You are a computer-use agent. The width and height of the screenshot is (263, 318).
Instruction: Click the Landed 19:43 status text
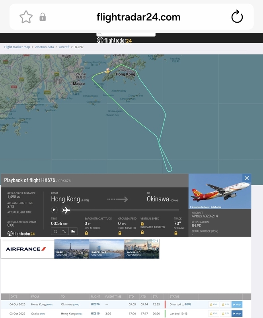[x=179, y=314]
